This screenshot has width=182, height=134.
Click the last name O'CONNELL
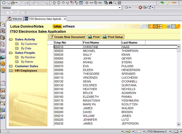(x=129, y=81)
